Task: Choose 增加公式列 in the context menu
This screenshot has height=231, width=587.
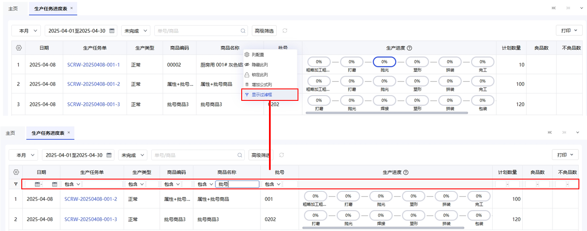Action: tap(269, 85)
